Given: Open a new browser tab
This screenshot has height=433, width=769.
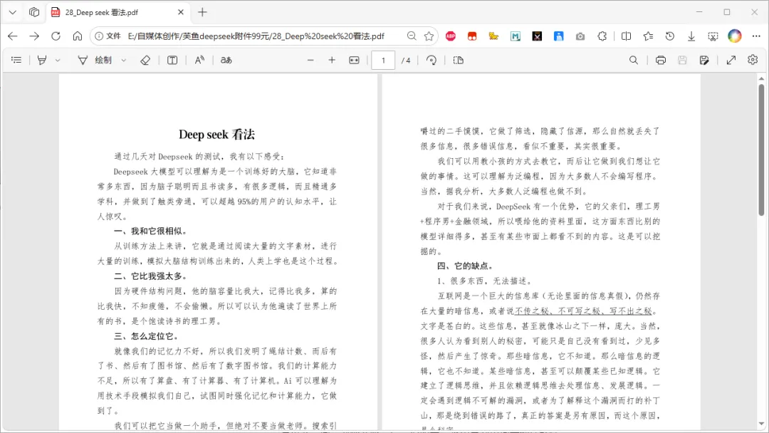Looking at the screenshot, I should 202,12.
